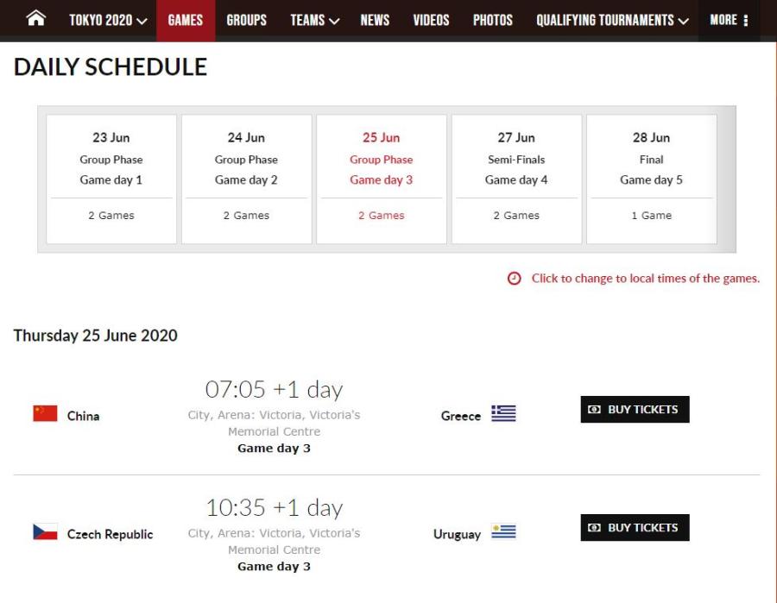Click the red clock icon
Image resolution: width=777 pixels, height=603 pixels.
515,279
